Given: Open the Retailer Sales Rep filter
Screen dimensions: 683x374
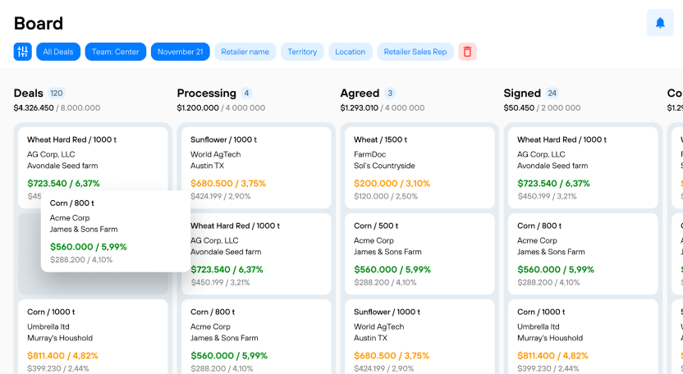Looking at the screenshot, I should [415, 52].
